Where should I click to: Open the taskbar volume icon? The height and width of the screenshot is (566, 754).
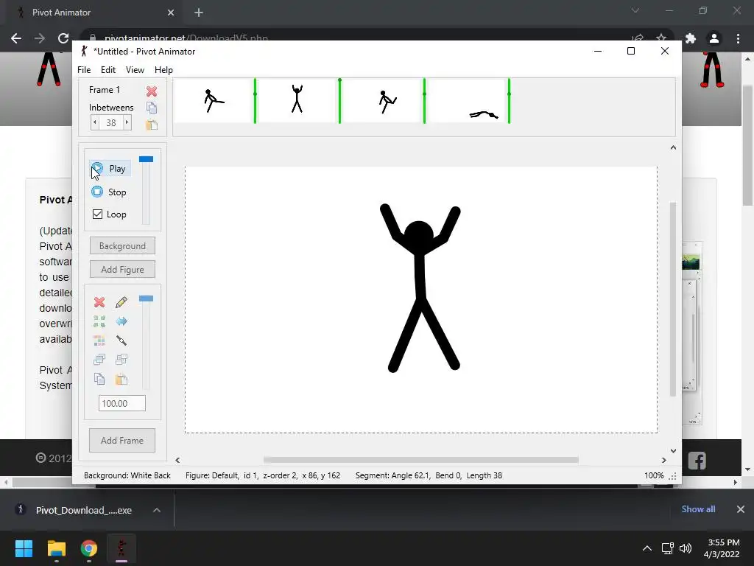click(686, 548)
